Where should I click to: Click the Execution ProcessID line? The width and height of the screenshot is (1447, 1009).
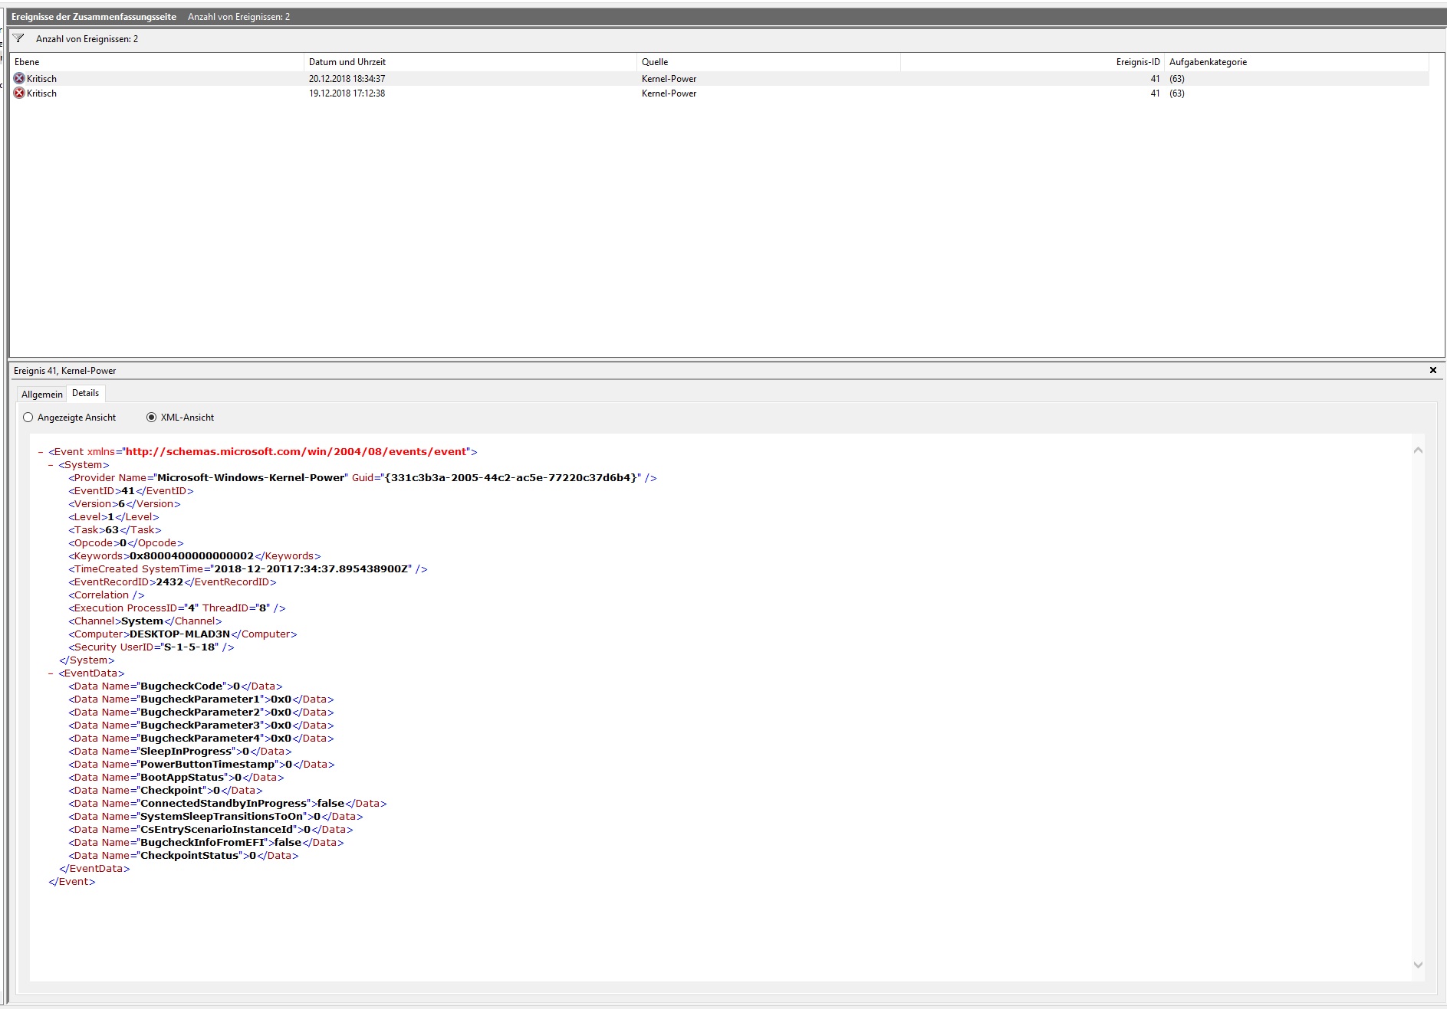click(177, 608)
